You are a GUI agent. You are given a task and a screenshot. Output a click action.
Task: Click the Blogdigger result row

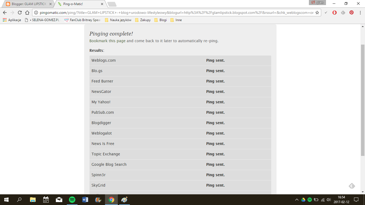[x=180, y=123]
